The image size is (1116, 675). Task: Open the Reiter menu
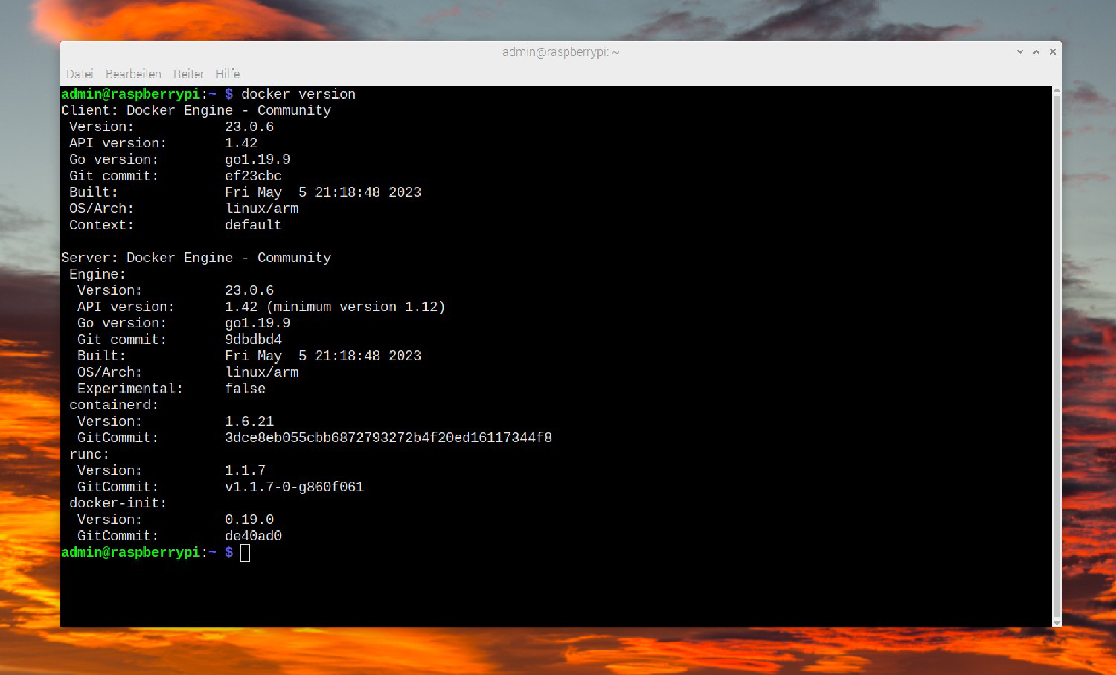[x=188, y=74]
